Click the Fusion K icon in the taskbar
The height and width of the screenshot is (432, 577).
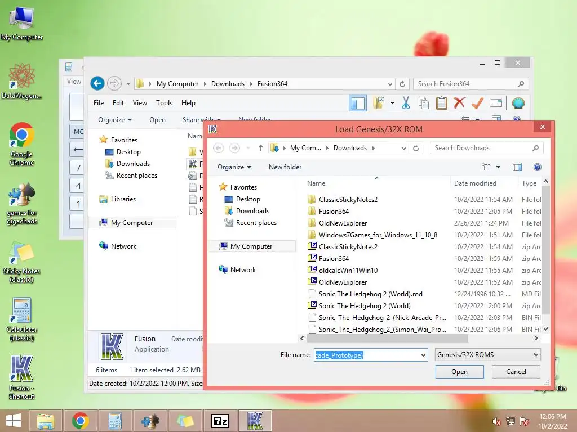click(255, 421)
